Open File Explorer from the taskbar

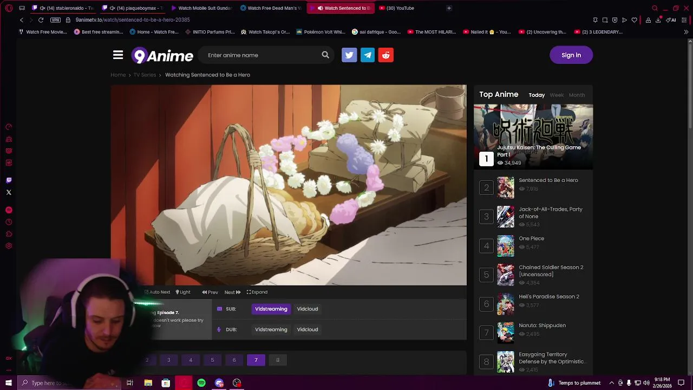pyautogui.click(x=148, y=383)
